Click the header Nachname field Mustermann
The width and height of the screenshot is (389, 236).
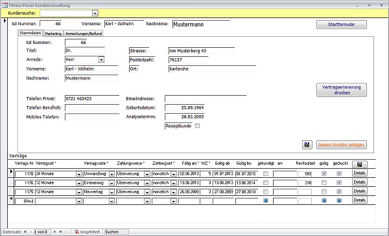201,24
